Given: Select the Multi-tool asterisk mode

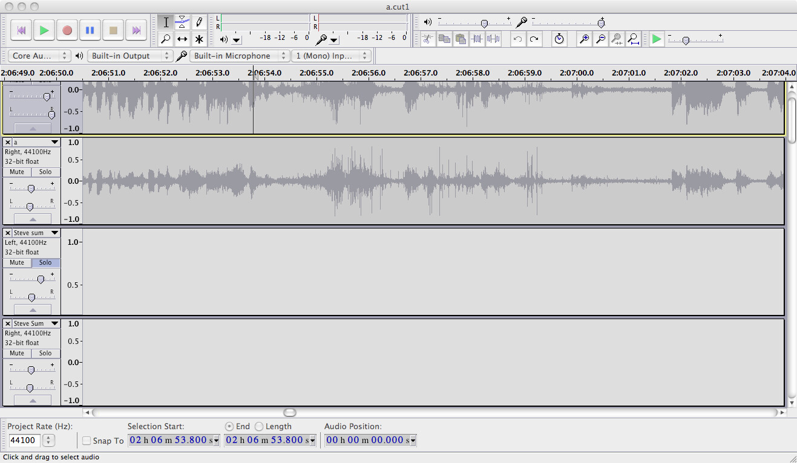Looking at the screenshot, I should pos(198,39).
